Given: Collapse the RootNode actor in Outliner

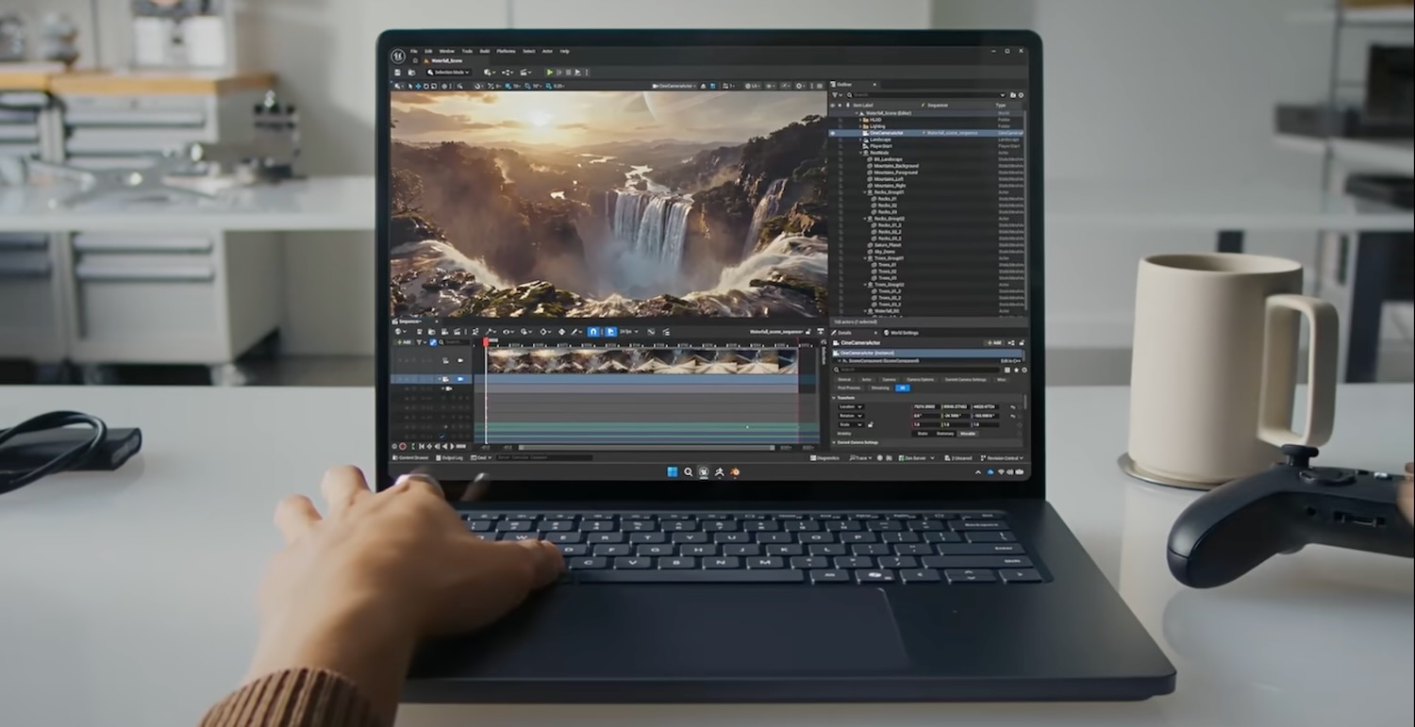Looking at the screenshot, I should 860,153.
